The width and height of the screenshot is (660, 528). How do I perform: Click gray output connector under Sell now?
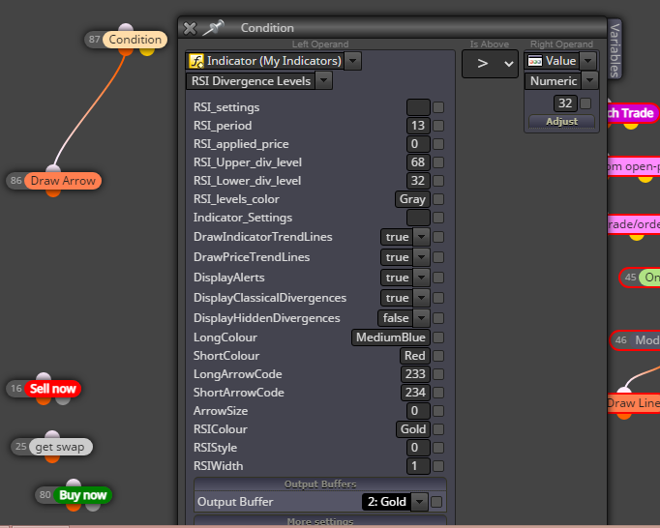click(x=63, y=400)
